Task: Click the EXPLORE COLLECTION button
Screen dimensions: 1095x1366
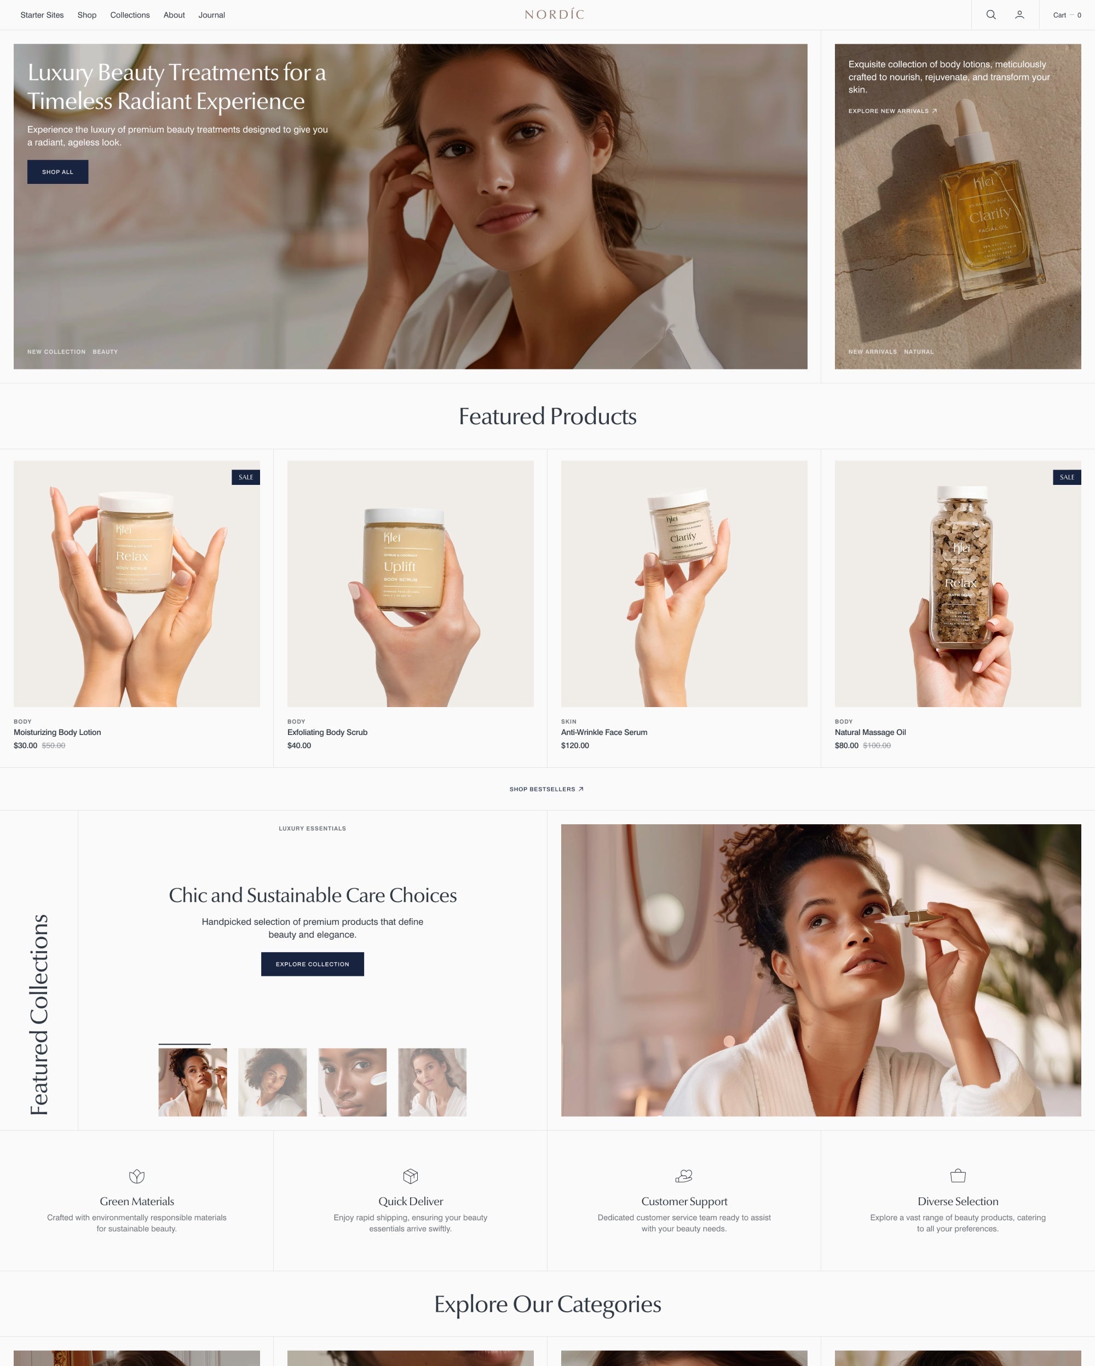Action: 313,964
